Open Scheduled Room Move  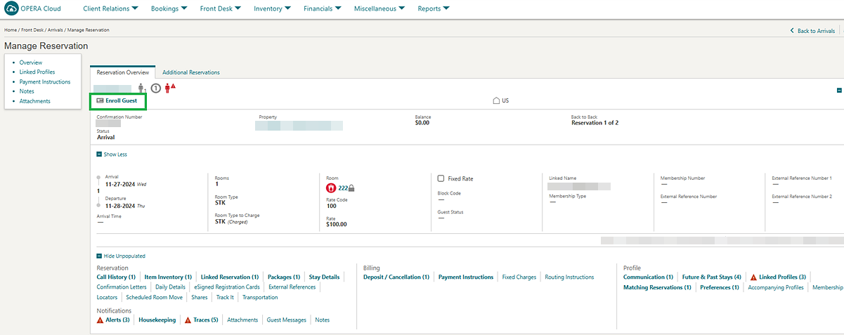155,297
